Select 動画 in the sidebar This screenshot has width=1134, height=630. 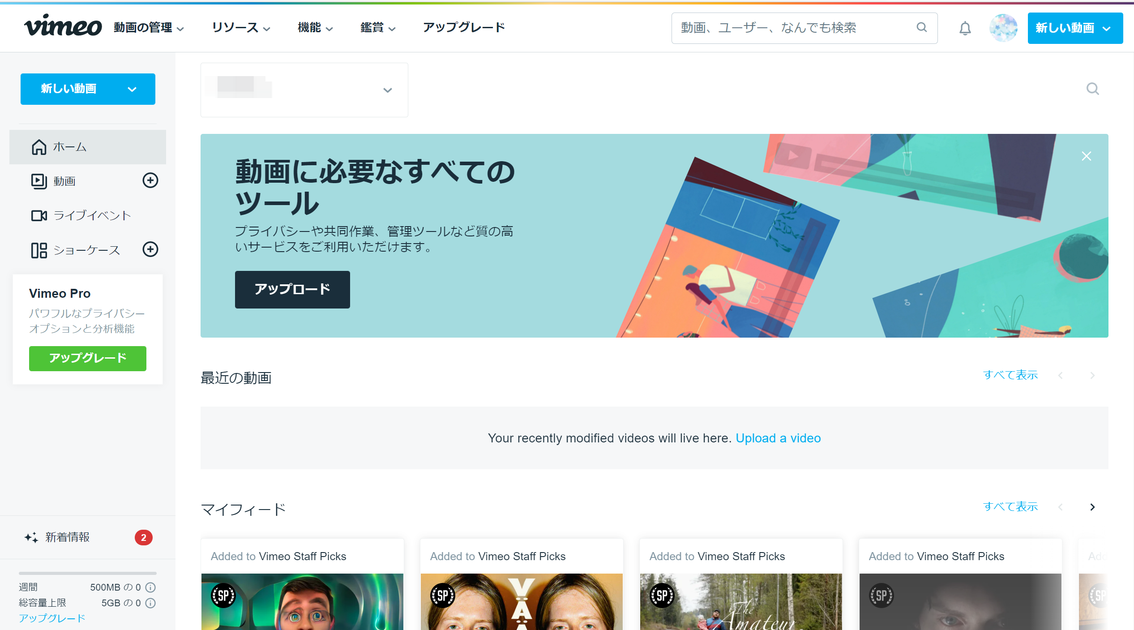click(64, 181)
